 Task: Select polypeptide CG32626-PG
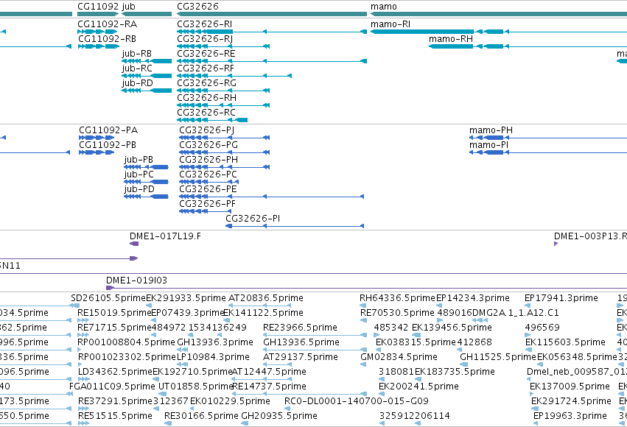(x=209, y=145)
